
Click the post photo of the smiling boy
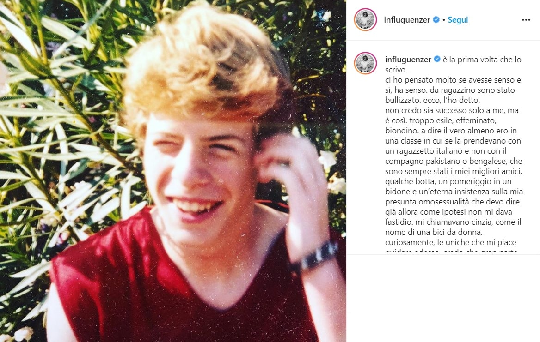click(x=173, y=171)
